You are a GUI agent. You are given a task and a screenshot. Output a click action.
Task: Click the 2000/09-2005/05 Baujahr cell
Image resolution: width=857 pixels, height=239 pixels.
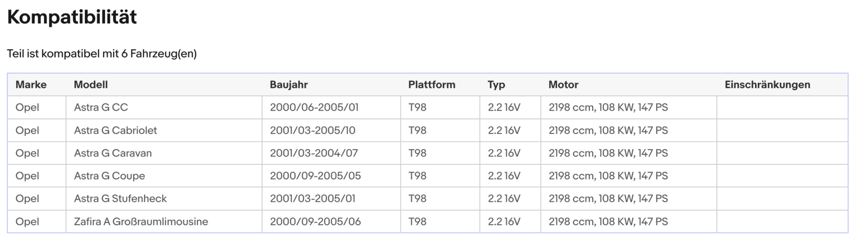point(315,176)
